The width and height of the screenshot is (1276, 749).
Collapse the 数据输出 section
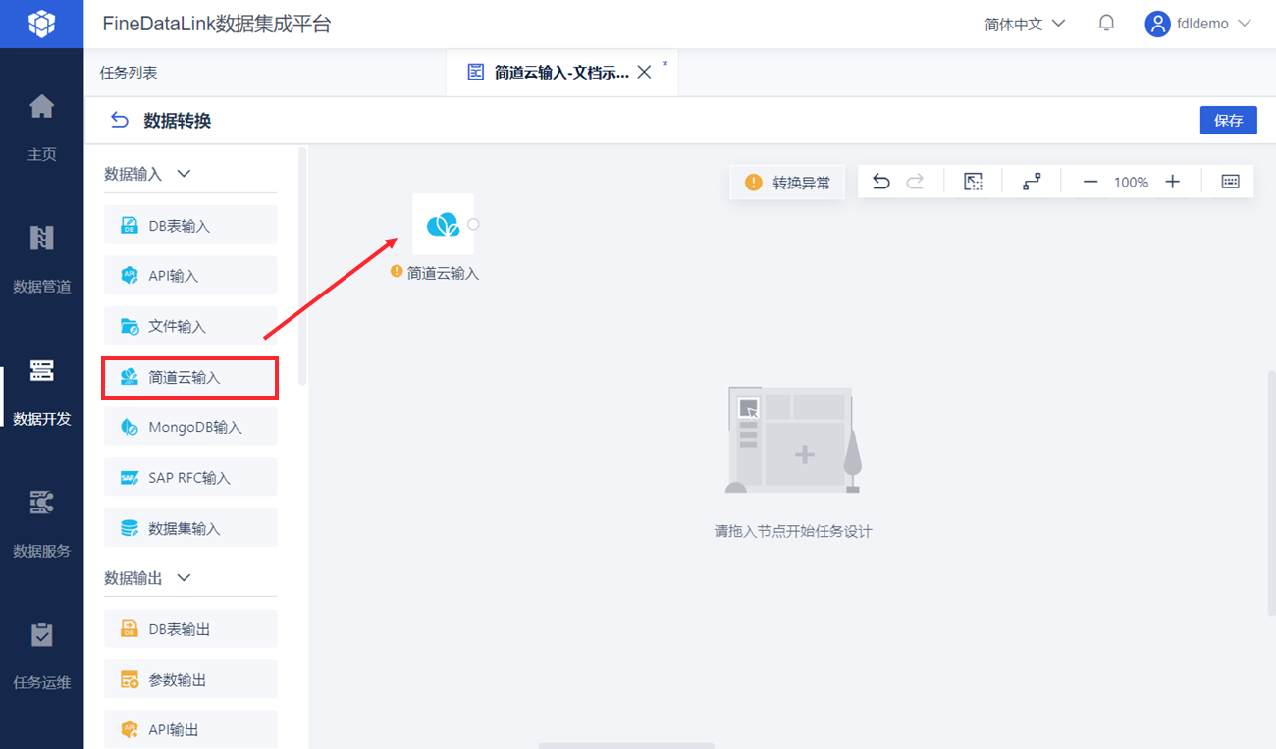183,578
